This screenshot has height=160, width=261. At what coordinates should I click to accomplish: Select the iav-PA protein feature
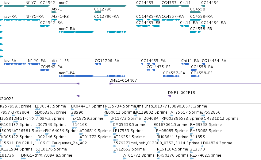pos(15,64)
